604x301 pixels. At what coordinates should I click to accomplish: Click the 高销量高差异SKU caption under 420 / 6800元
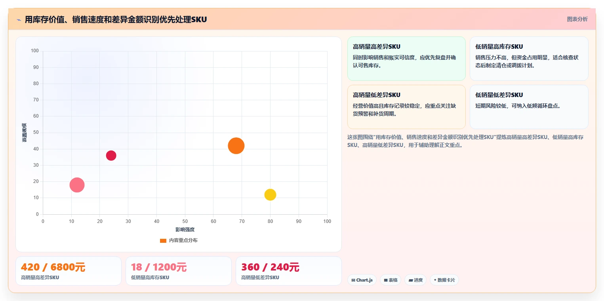coord(40,278)
